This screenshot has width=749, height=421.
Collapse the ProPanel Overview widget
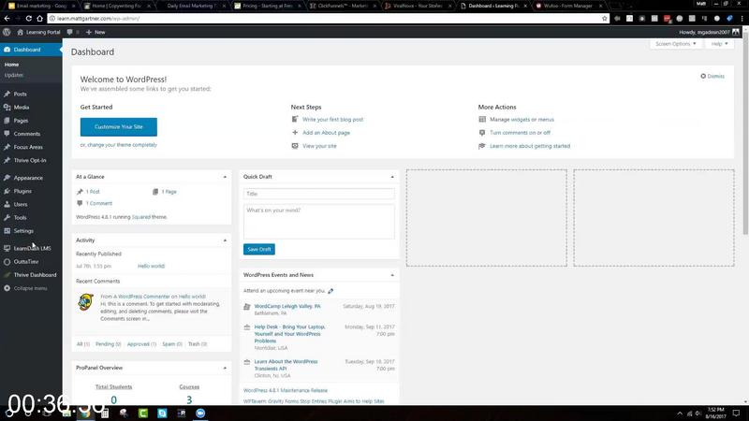pyautogui.click(x=225, y=368)
